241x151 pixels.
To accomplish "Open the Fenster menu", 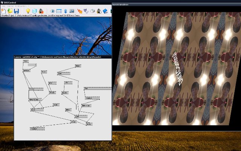I will click(10, 6).
